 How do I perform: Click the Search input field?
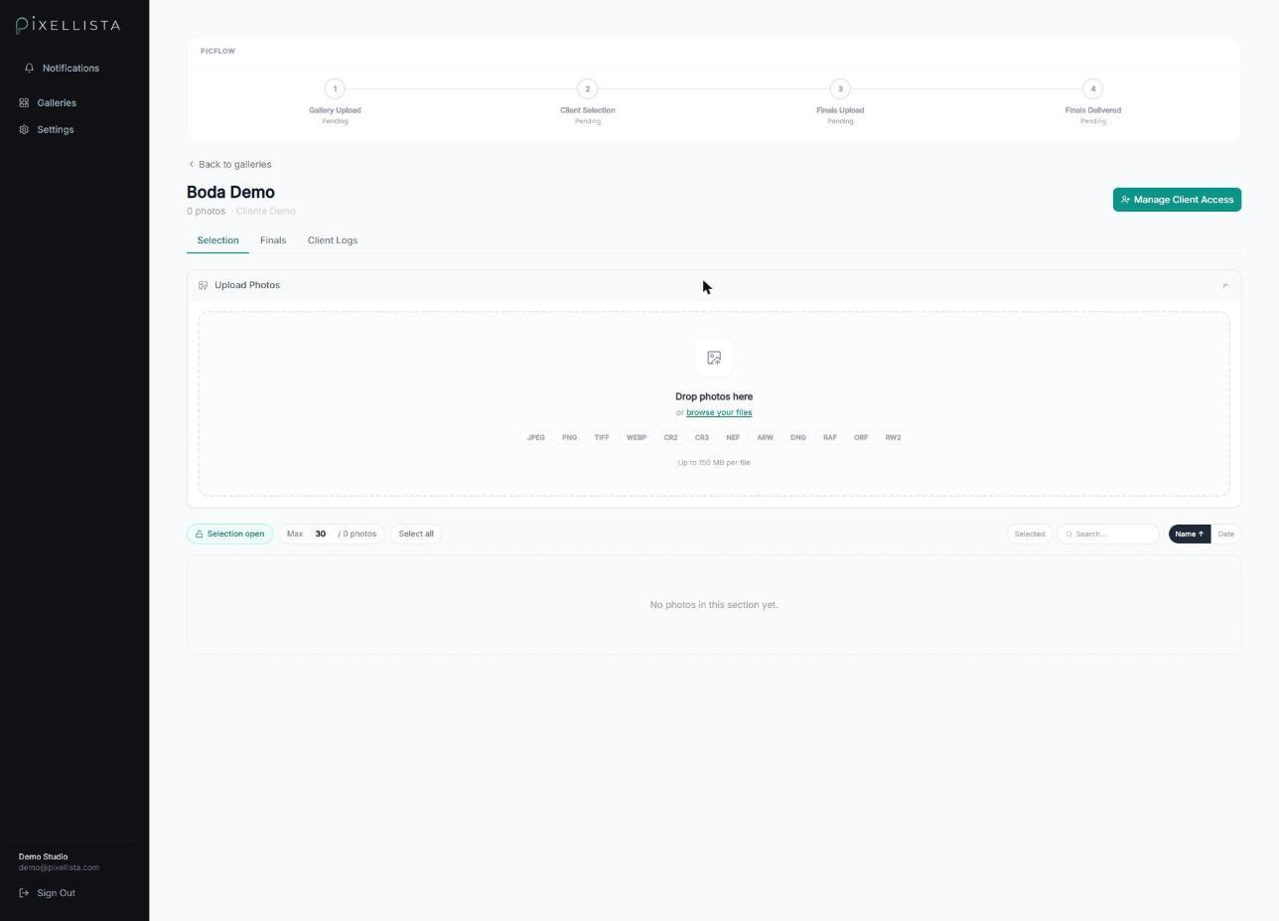(1108, 534)
